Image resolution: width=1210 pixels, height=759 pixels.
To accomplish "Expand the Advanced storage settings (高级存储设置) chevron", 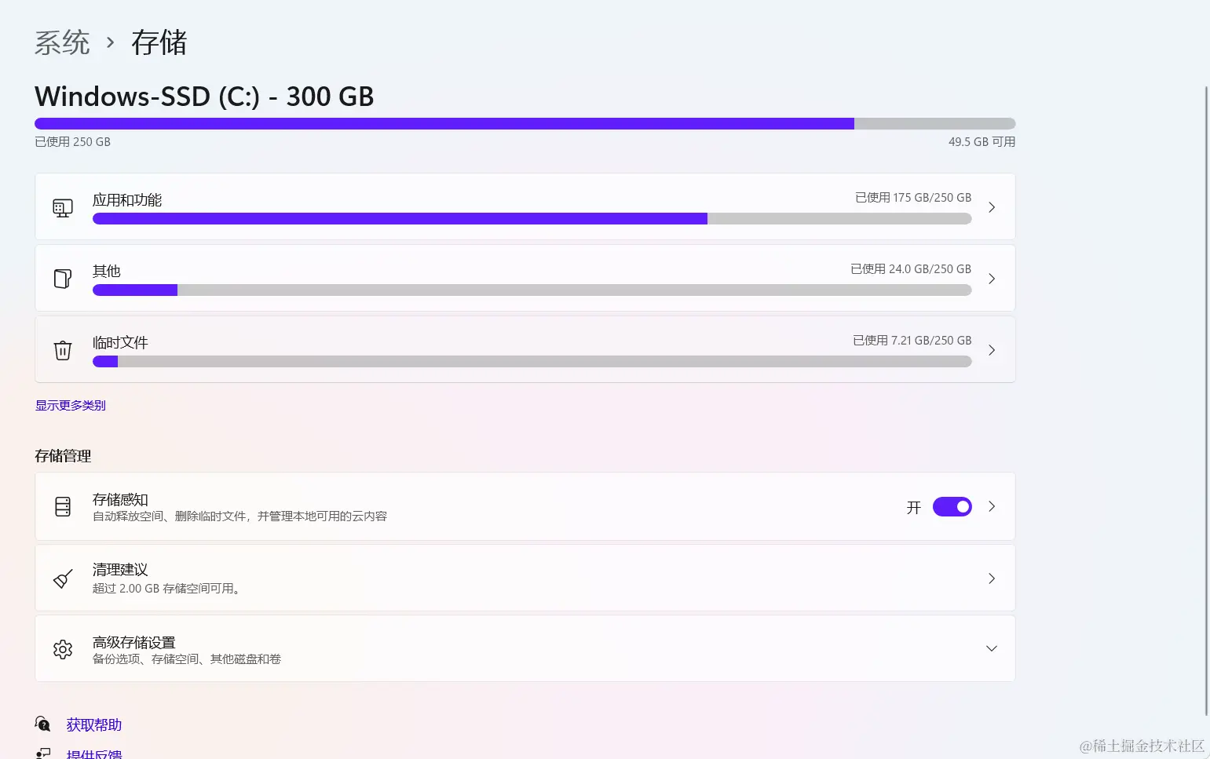I will pyautogui.click(x=991, y=648).
